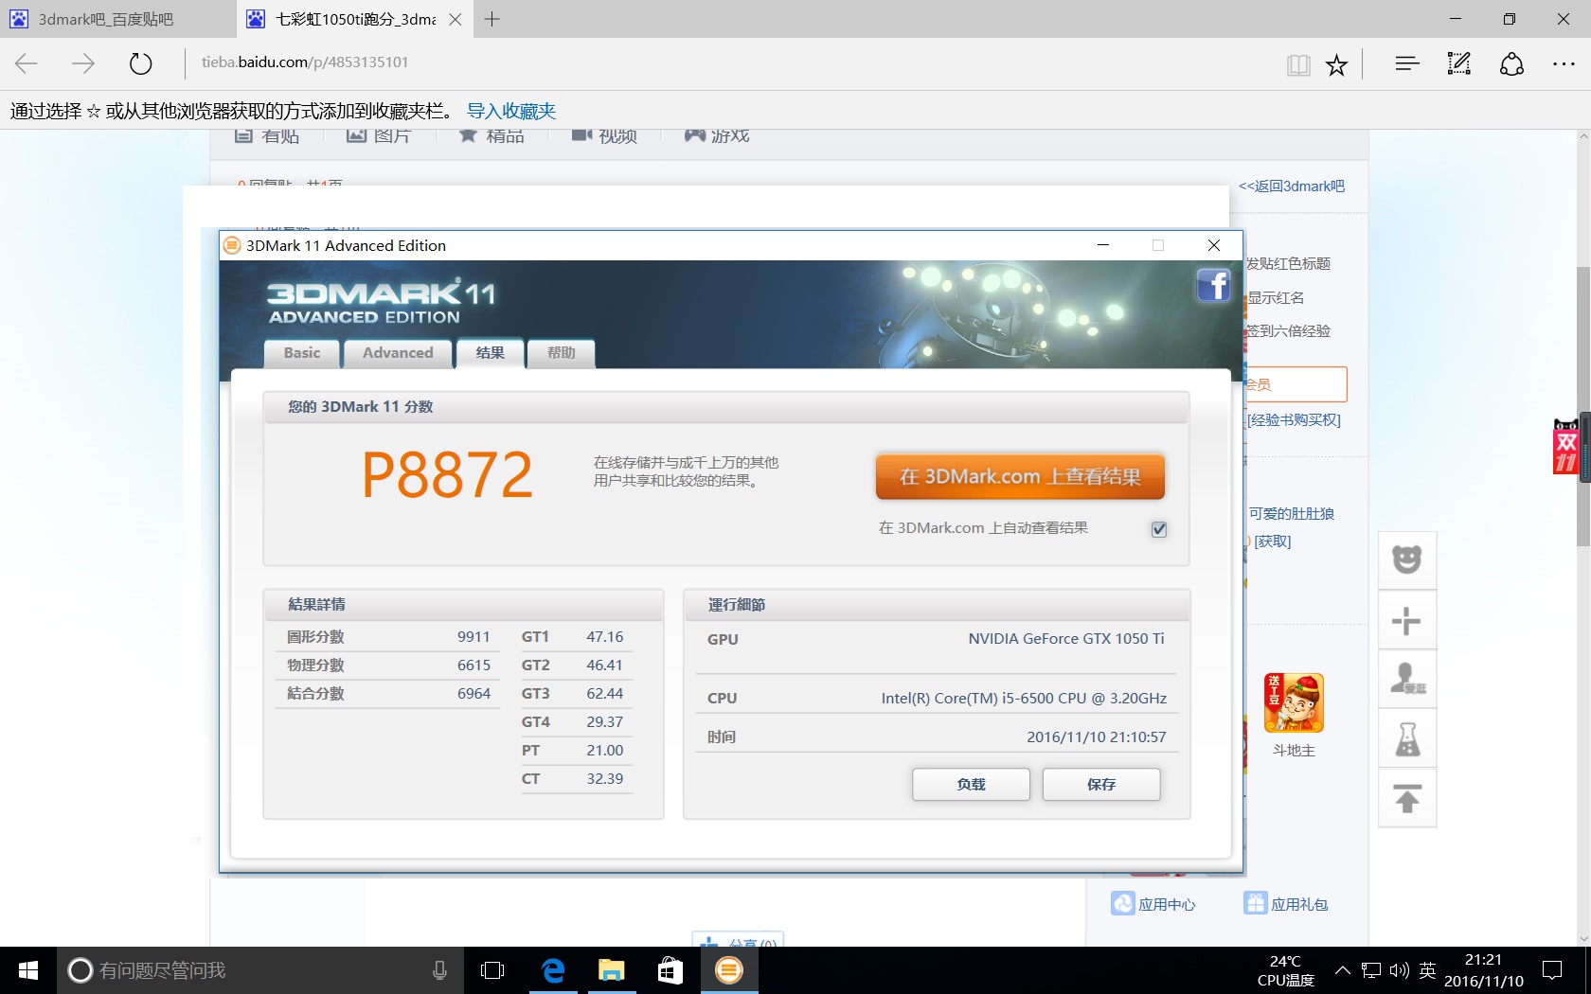Open File Explorer from taskbar
Viewport: 1591px width, 994px height.
click(x=612, y=970)
